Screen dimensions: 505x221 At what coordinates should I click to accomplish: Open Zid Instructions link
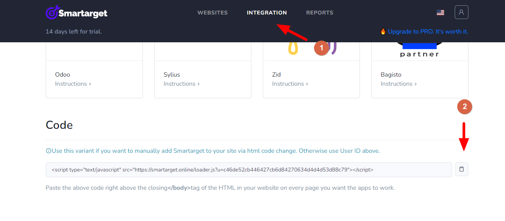290,84
